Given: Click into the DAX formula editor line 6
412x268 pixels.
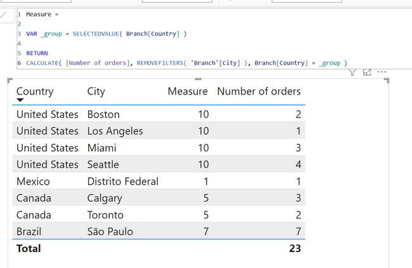Looking at the screenshot, I should tap(187, 63).
